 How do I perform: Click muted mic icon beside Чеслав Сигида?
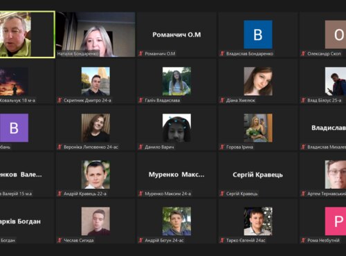point(60,240)
